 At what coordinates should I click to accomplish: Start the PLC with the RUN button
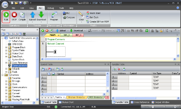tap(6, 17)
